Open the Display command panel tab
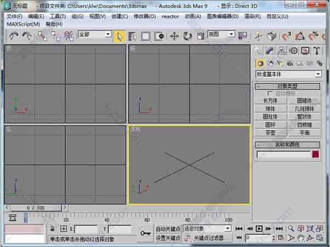The width and height of the screenshot is (330, 247). point(305,50)
